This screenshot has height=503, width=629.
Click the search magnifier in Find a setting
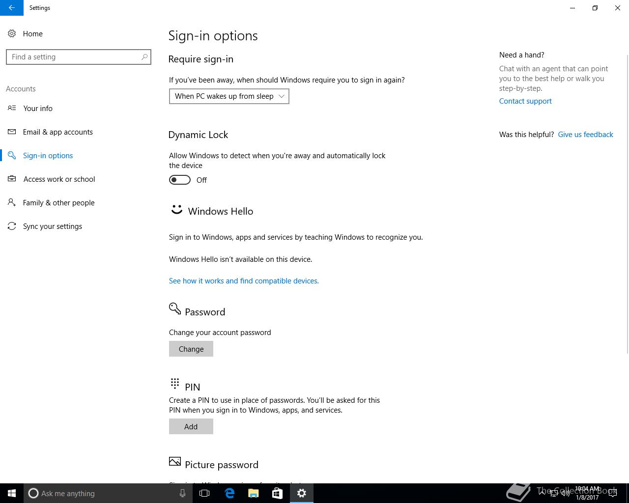coord(144,57)
